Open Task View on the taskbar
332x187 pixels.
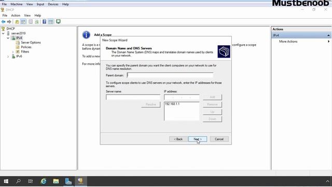point(31,181)
